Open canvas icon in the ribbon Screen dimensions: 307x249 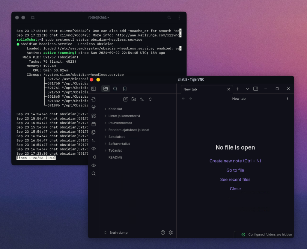[x=94, y=116]
